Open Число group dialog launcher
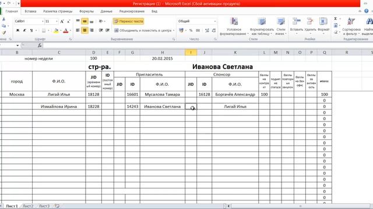 click(215, 39)
